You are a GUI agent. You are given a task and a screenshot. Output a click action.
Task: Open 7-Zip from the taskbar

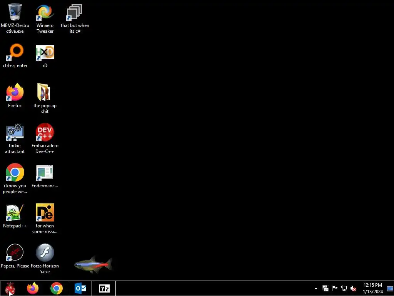pos(104,288)
